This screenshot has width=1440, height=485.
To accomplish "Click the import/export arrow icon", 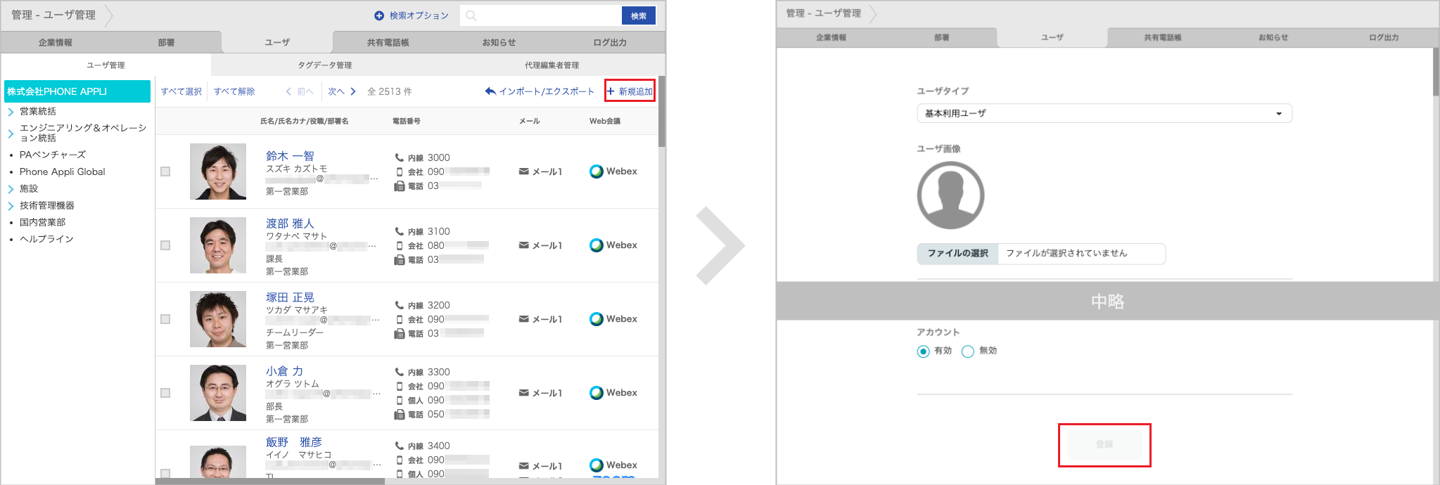I will (490, 91).
